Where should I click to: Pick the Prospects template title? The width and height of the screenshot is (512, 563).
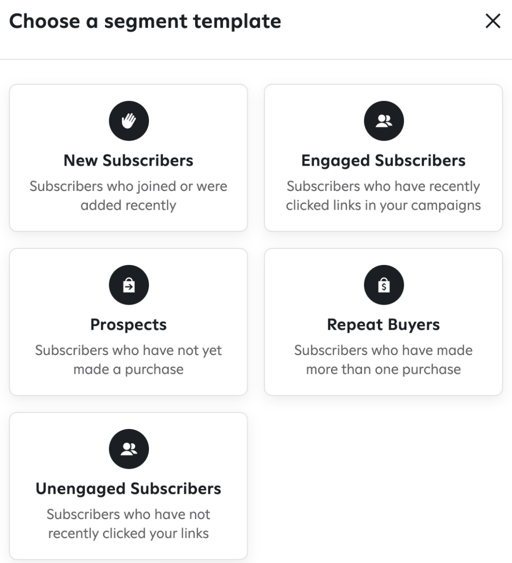point(128,324)
